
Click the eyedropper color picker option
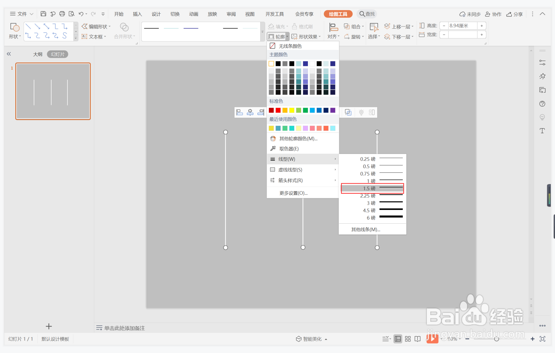click(x=289, y=149)
